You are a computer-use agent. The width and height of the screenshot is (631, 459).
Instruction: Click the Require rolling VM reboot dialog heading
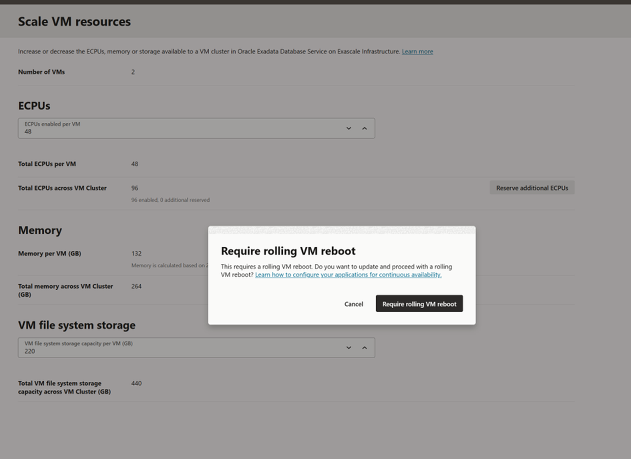click(x=288, y=251)
